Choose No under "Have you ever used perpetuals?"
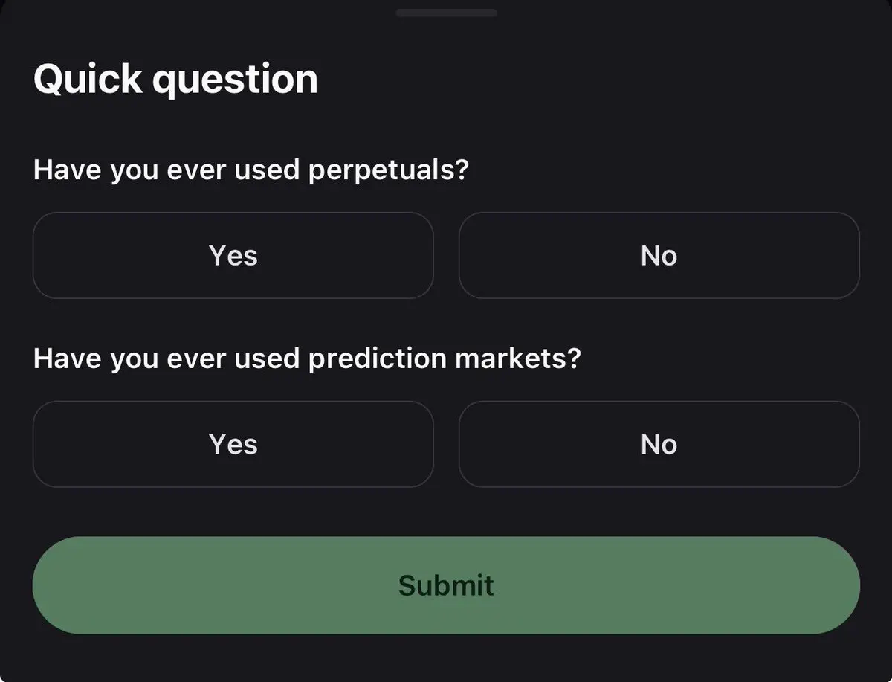This screenshot has width=892, height=682. click(x=659, y=255)
